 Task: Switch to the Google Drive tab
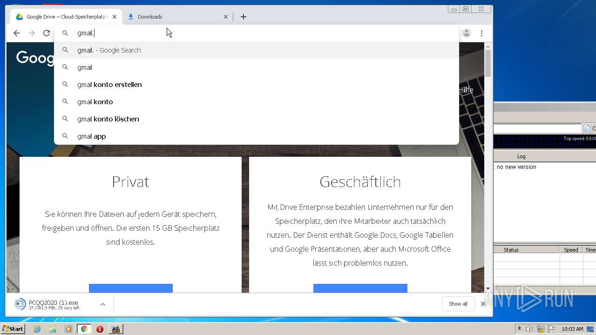pyautogui.click(x=66, y=17)
